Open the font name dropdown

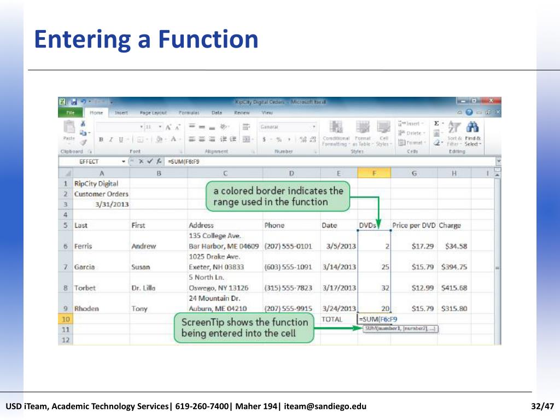[x=142, y=127]
